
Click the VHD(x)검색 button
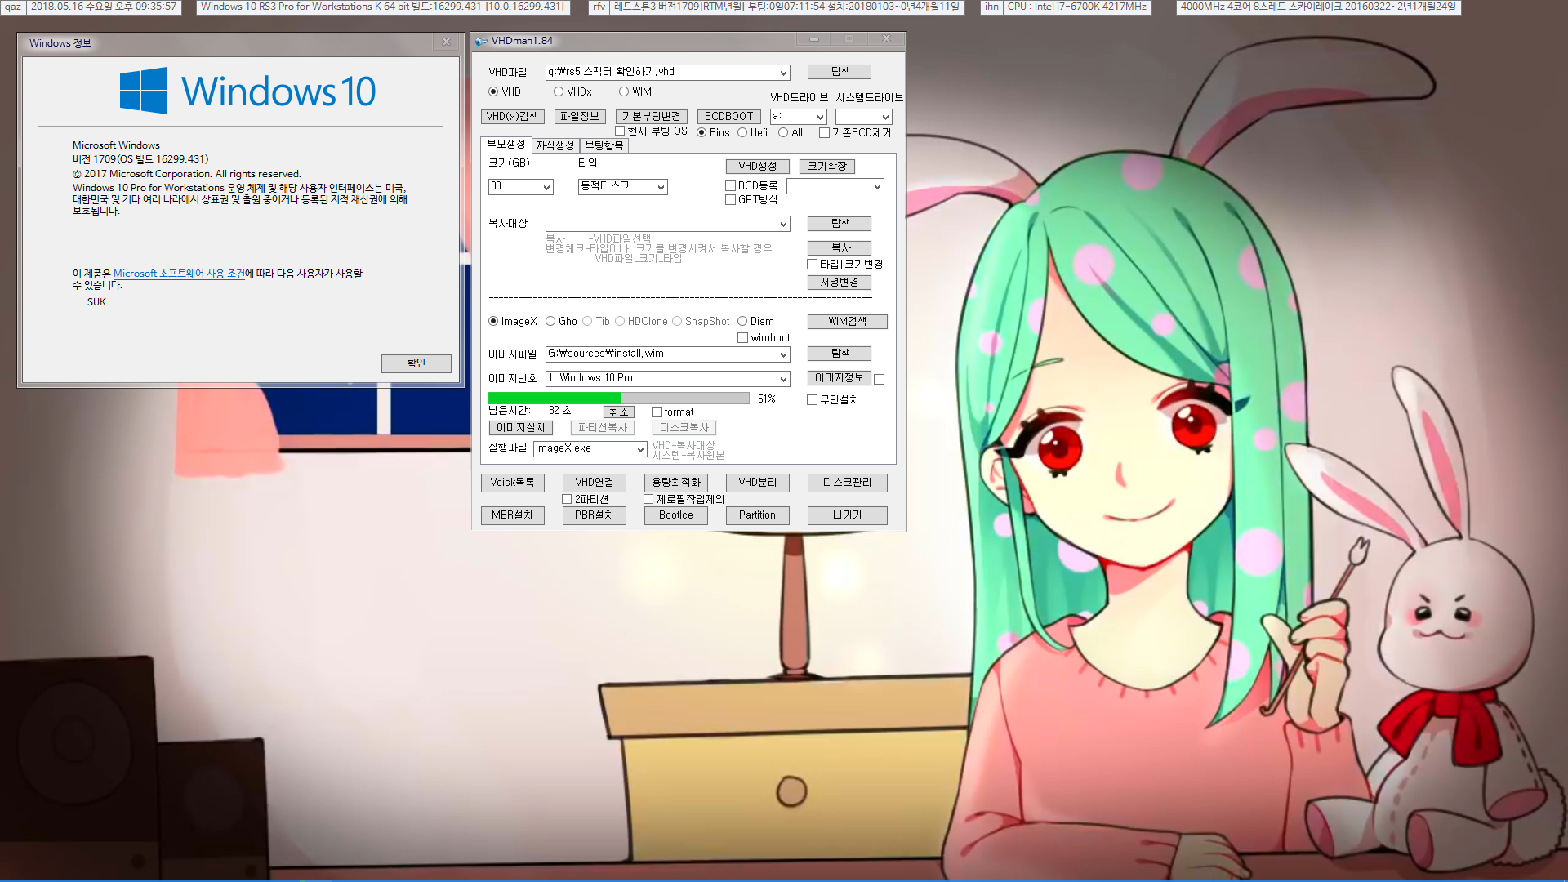[x=512, y=117]
